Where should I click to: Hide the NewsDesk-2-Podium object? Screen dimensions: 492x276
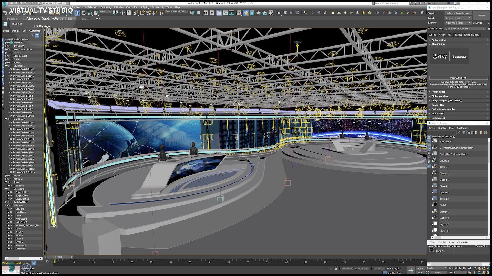pyautogui.click(x=11, y=172)
